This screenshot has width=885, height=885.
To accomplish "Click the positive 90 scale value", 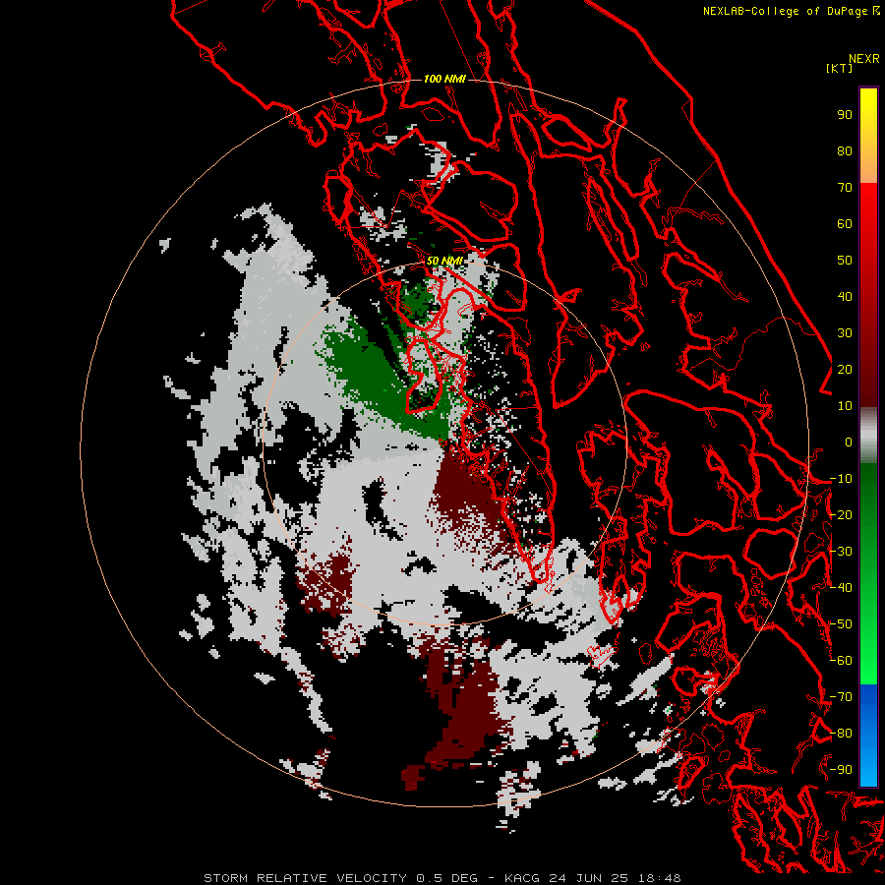I will (x=845, y=115).
